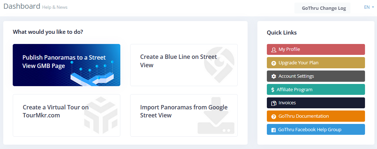377x149 pixels.
Task: Click the My Profile person icon
Action: coord(274,49)
